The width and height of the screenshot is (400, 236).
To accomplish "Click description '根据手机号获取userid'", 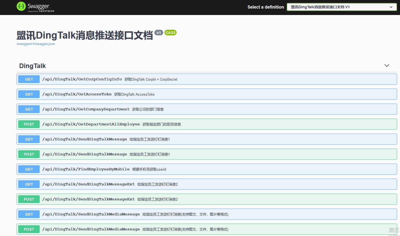I will point(149,169).
